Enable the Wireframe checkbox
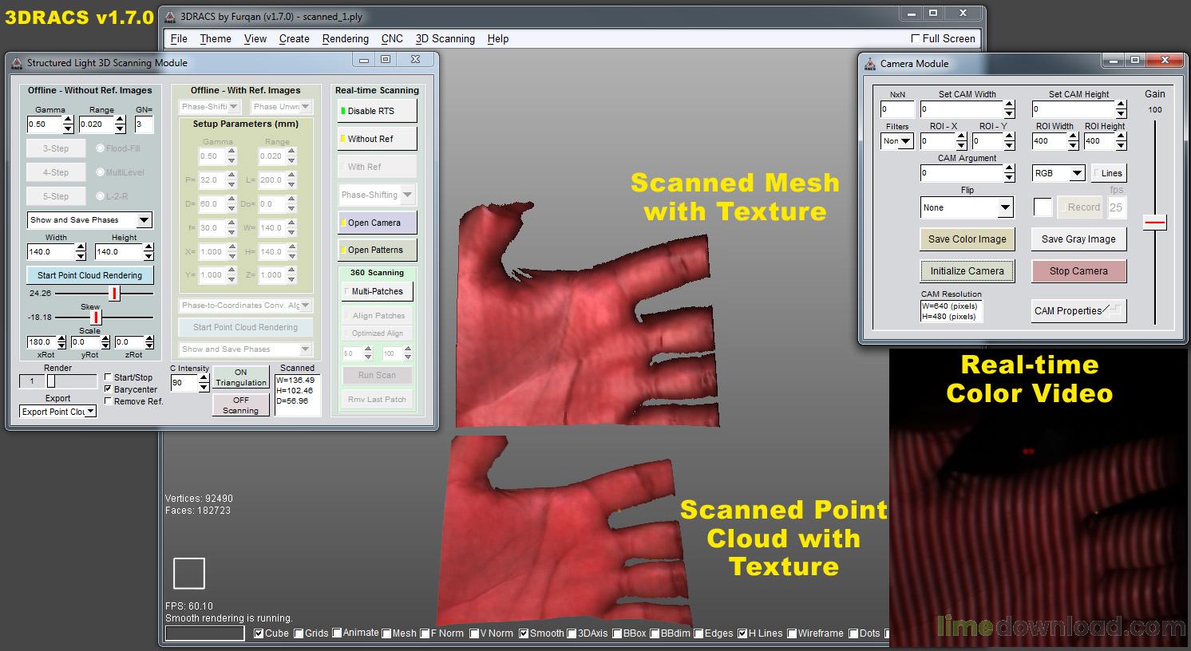 [x=792, y=633]
